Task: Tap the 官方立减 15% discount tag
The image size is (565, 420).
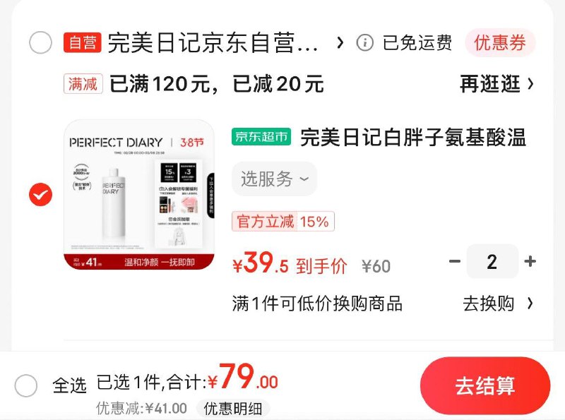Action: [x=283, y=221]
